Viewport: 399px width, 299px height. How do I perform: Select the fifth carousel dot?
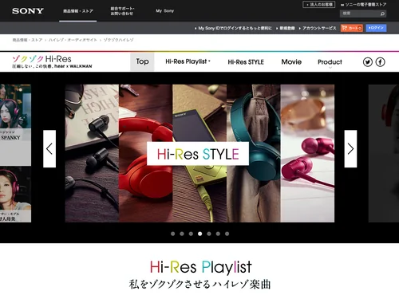209,234
